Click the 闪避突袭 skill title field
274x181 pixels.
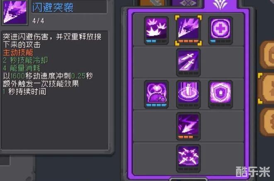pos(69,7)
